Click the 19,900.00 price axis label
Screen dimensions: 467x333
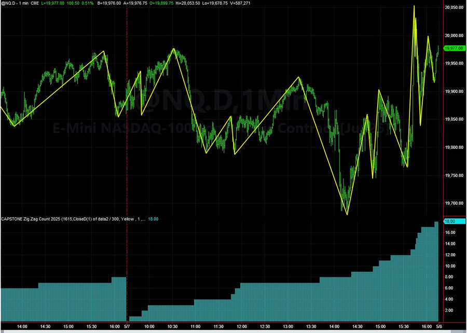(x=454, y=91)
